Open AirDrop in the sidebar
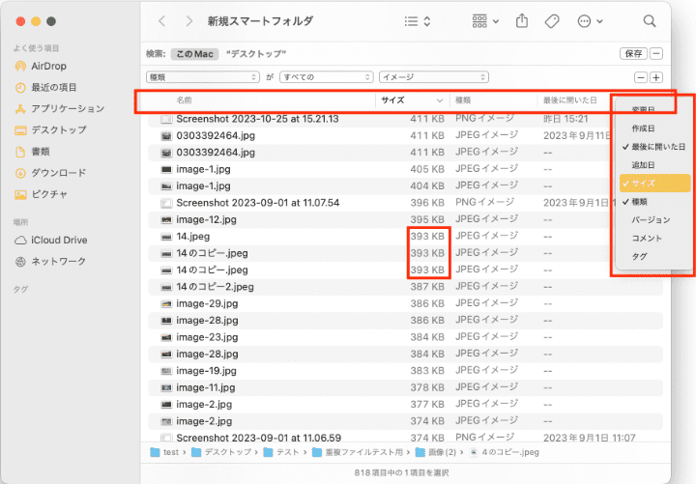Screen dimensions: 696x484 46,66
